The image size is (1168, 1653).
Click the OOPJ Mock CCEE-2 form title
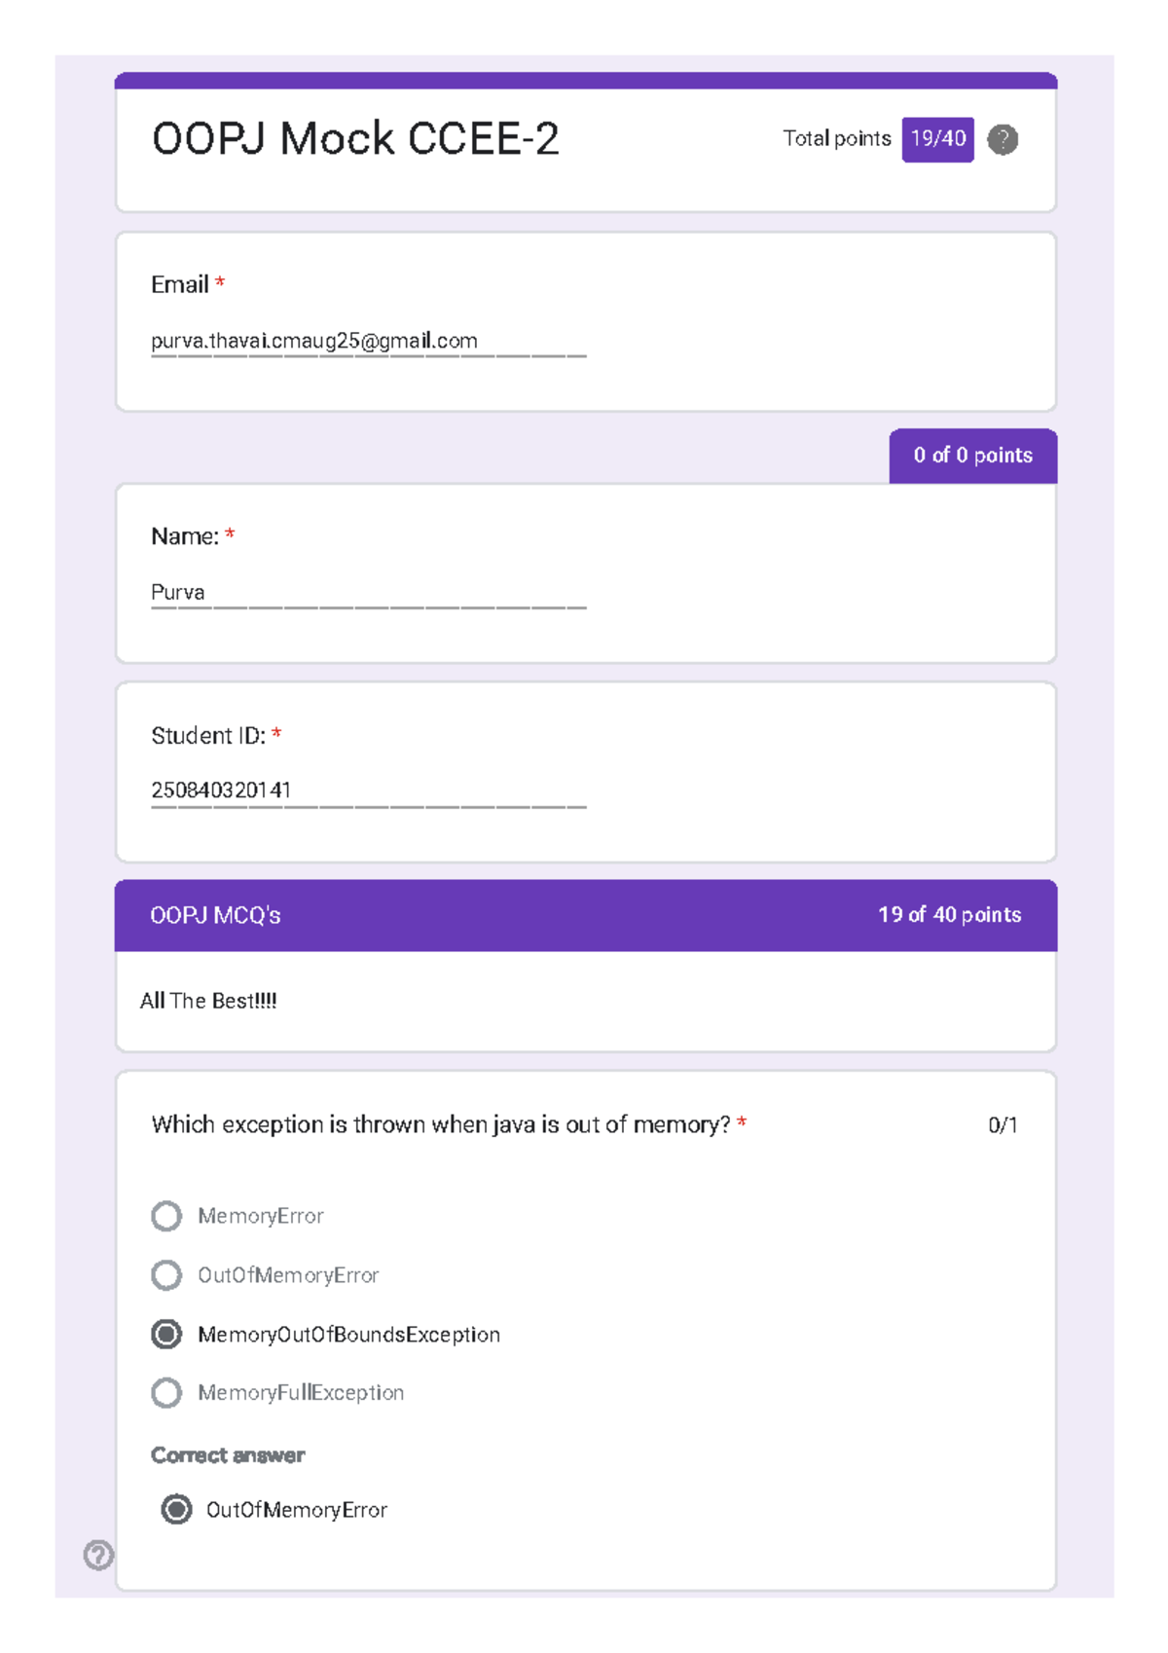point(355,139)
